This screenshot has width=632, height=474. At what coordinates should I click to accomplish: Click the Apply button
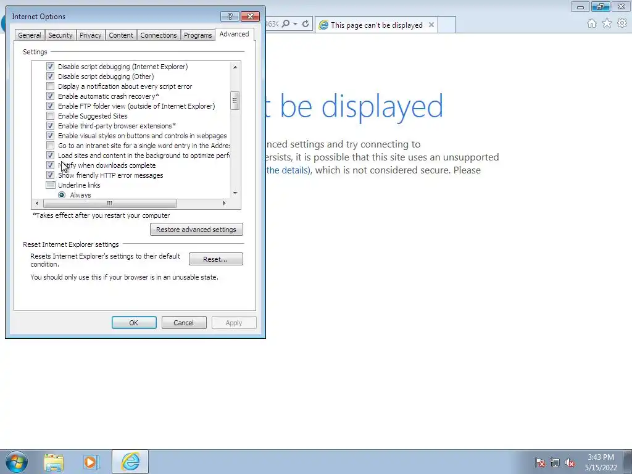[x=234, y=322]
